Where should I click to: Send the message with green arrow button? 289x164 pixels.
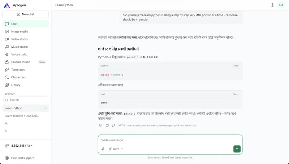click(237, 149)
